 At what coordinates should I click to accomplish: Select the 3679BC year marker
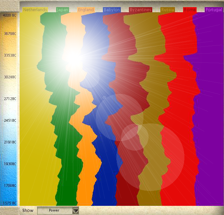pyautogui.click(x=9, y=34)
